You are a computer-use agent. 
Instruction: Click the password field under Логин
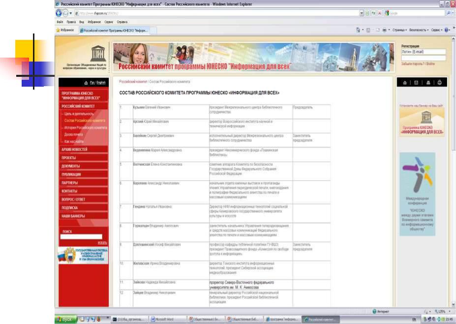[x=424, y=58]
